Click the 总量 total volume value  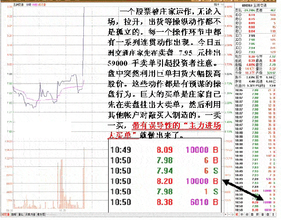coord(251,69)
